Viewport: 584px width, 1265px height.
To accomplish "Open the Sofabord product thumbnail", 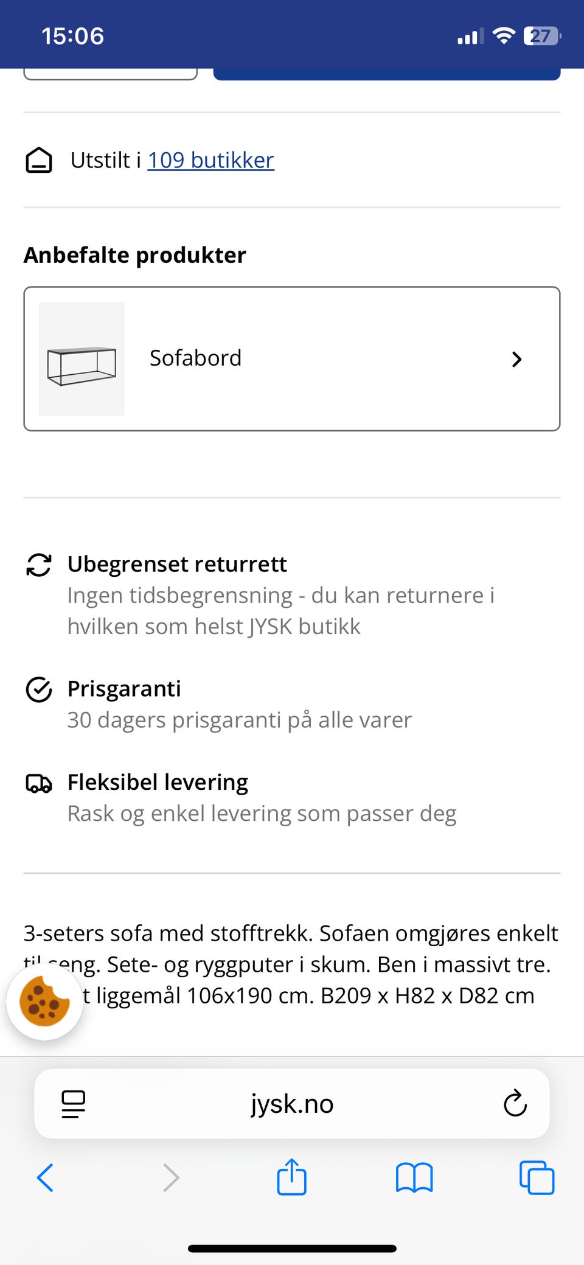I will (82, 359).
